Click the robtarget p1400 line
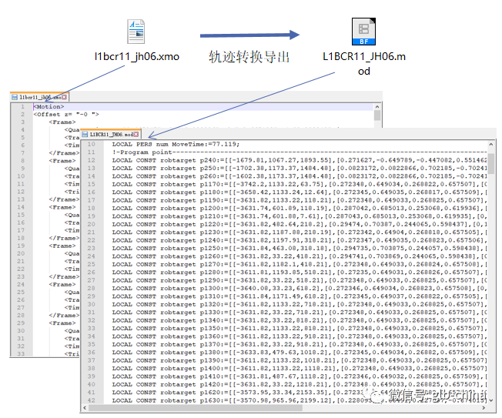This screenshot has width=502, height=418. [x=300, y=369]
